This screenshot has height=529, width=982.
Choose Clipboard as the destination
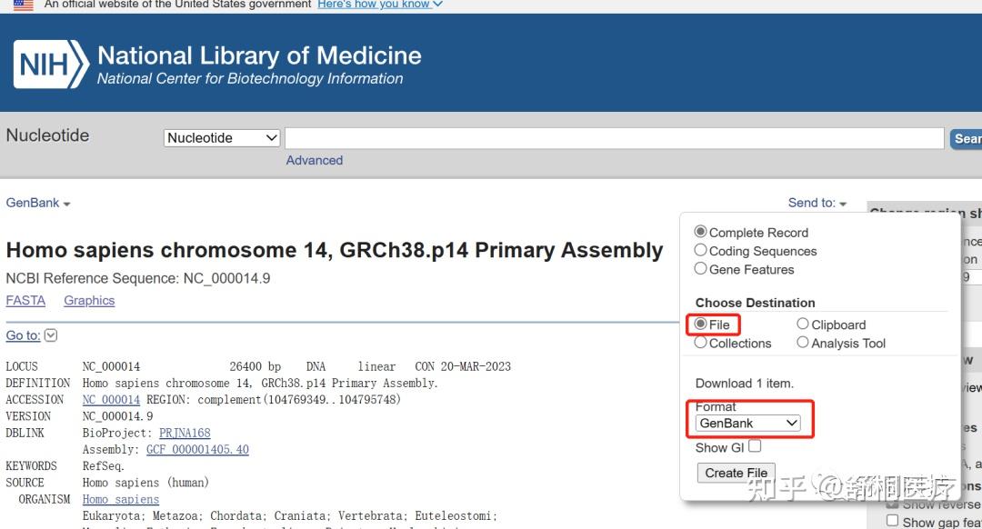click(803, 324)
